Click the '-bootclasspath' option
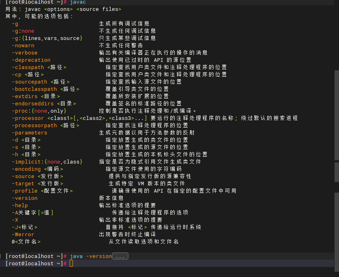 coord(34,89)
